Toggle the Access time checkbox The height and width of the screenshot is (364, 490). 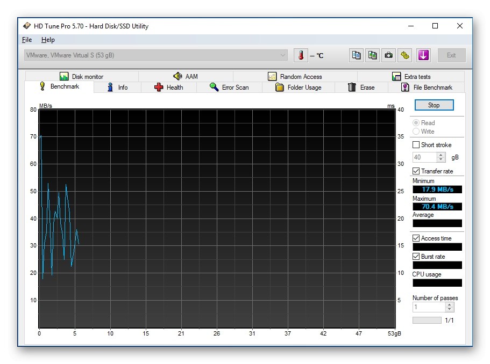416,238
